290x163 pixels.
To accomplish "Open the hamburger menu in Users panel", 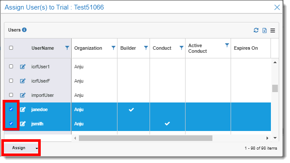I will (x=273, y=30).
